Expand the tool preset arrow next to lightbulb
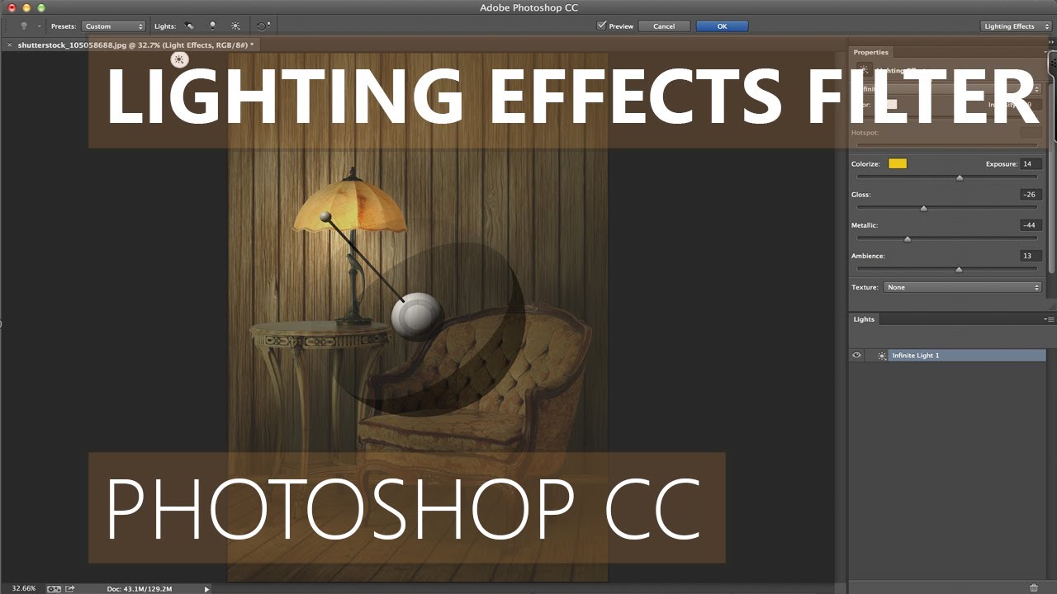1057x594 pixels. 39,26
